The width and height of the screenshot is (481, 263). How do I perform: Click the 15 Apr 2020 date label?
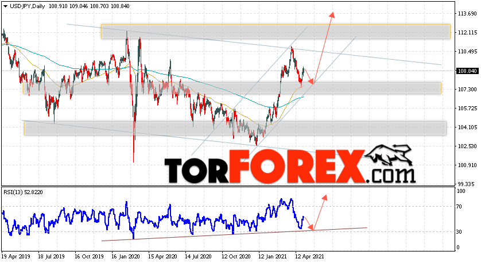162,256
